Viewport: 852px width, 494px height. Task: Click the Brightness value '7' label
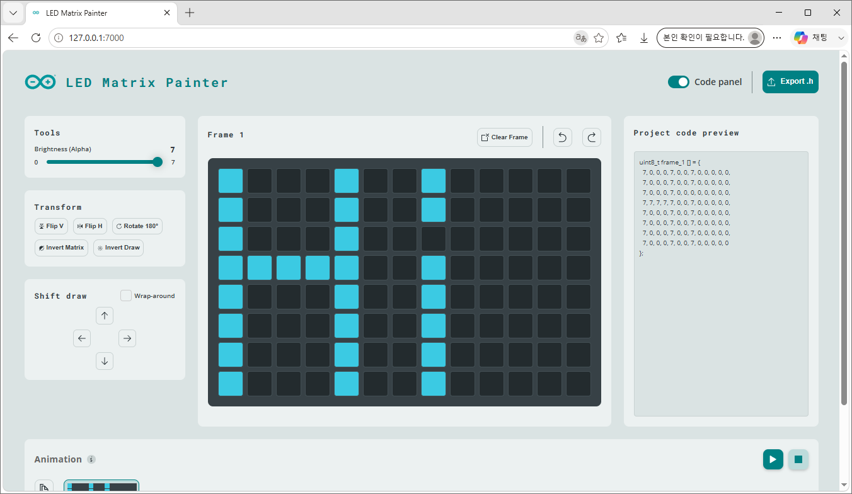173,149
